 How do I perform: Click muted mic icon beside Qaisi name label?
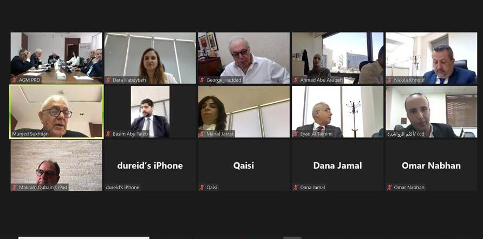(202, 187)
